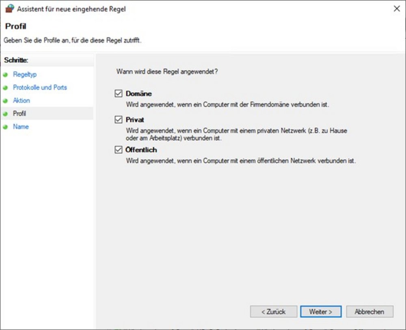Disable the Öffentlich profile checkbox
The width and height of the screenshot is (406, 330).
(x=119, y=150)
